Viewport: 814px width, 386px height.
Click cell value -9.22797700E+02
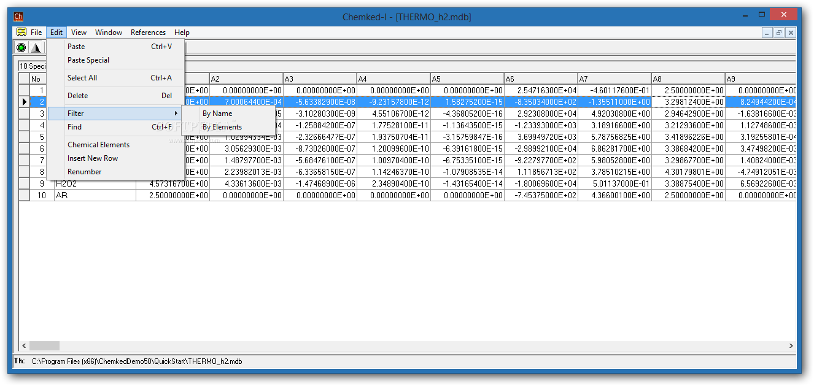pyautogui.click(x=541, y=160)
